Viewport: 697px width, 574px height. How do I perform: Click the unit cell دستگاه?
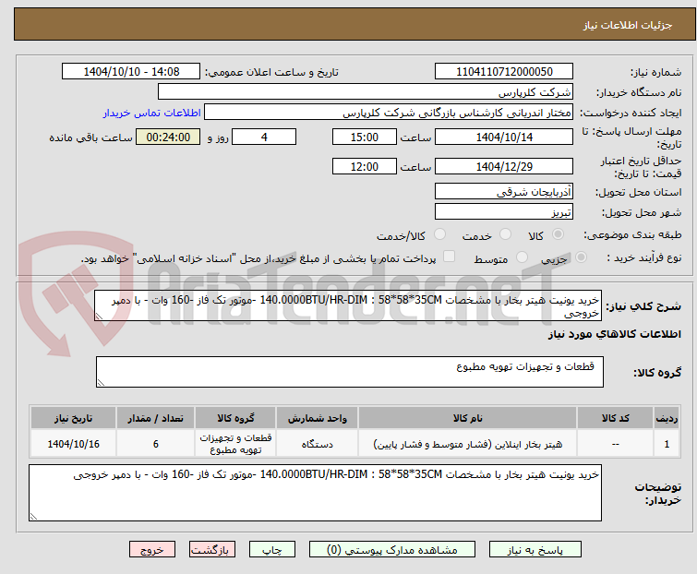317,444
